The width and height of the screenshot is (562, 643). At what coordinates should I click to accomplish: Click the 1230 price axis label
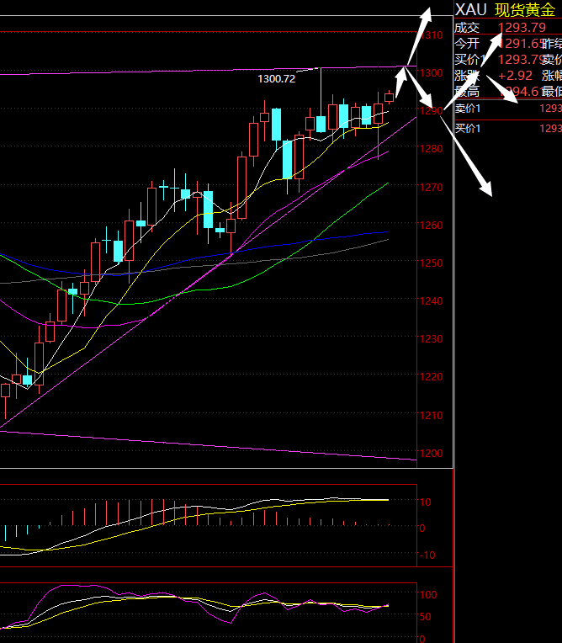(432, 339)
